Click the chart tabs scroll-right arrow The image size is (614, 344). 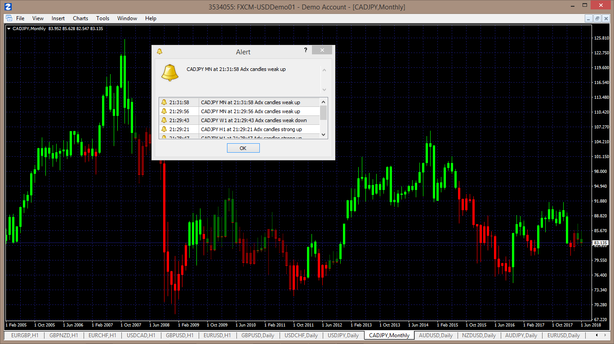604,335
